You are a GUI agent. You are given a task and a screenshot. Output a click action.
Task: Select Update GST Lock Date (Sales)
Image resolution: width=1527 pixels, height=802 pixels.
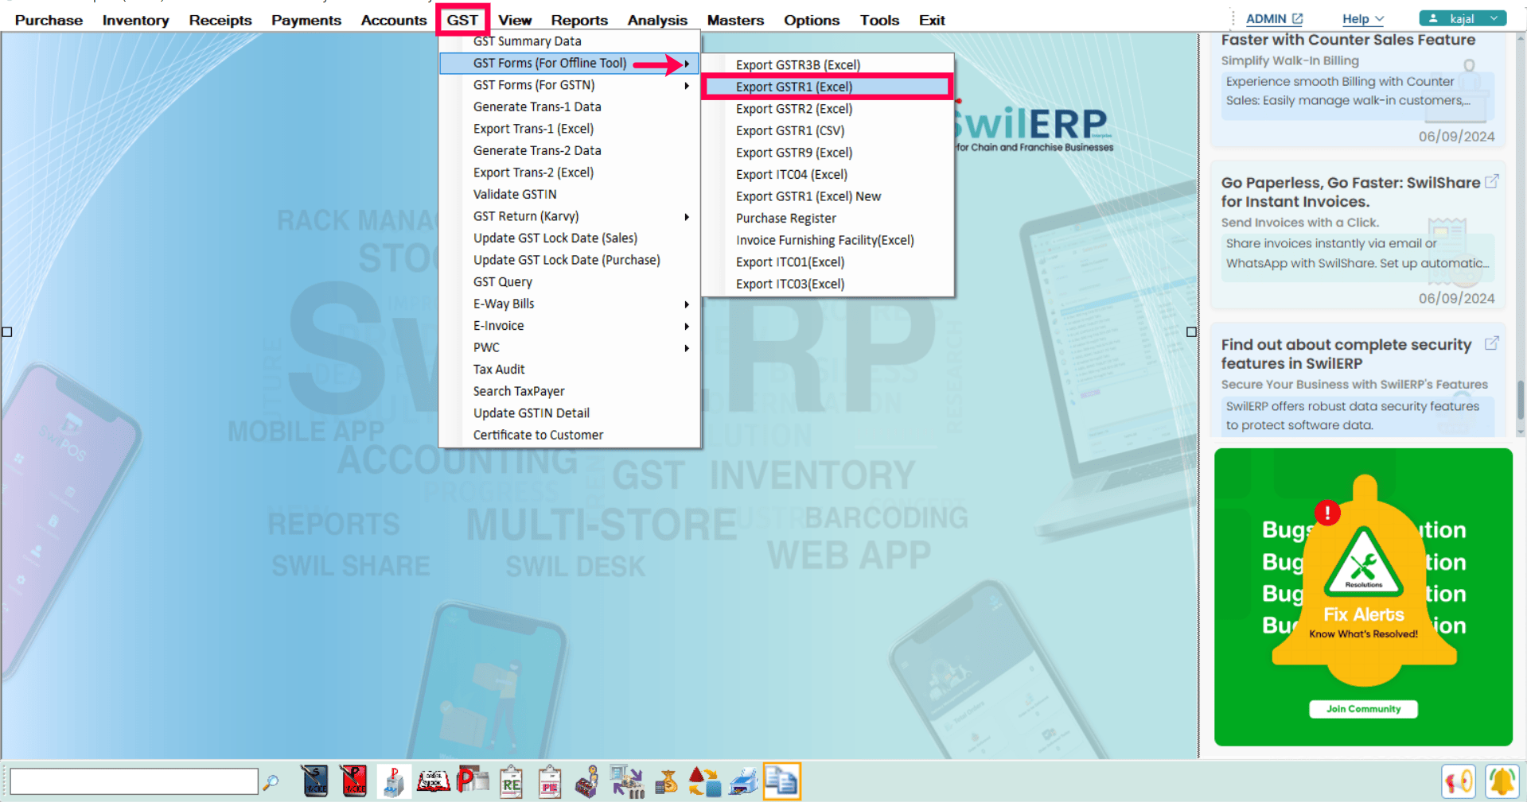tap(570, 238)
